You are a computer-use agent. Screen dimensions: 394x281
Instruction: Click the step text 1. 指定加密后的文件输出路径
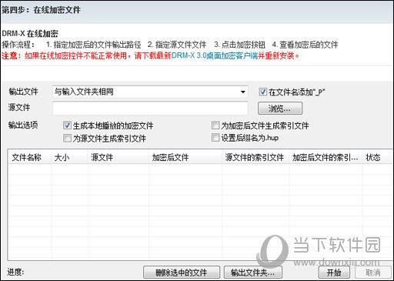pyautogui.click(x=93, y=45)
